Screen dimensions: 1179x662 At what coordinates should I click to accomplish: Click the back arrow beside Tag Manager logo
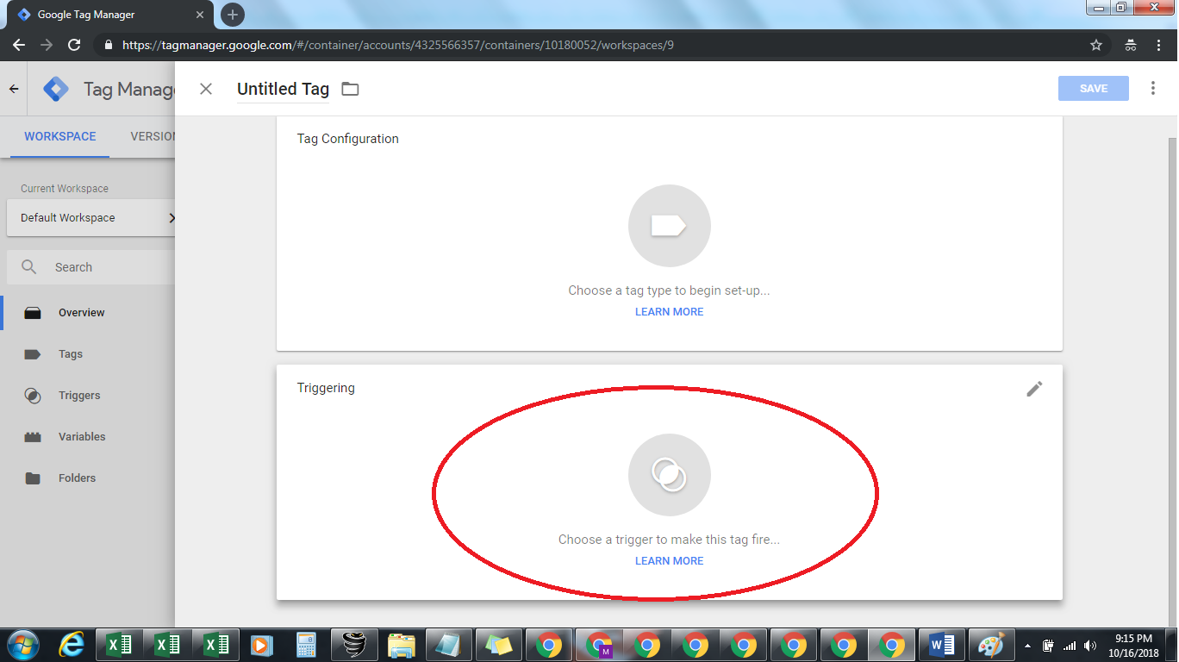pos(14,89)
